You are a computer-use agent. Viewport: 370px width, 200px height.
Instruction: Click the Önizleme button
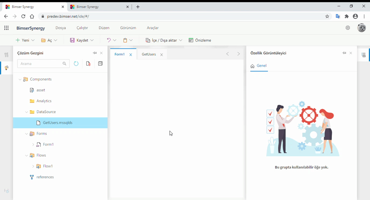[200, 40]
